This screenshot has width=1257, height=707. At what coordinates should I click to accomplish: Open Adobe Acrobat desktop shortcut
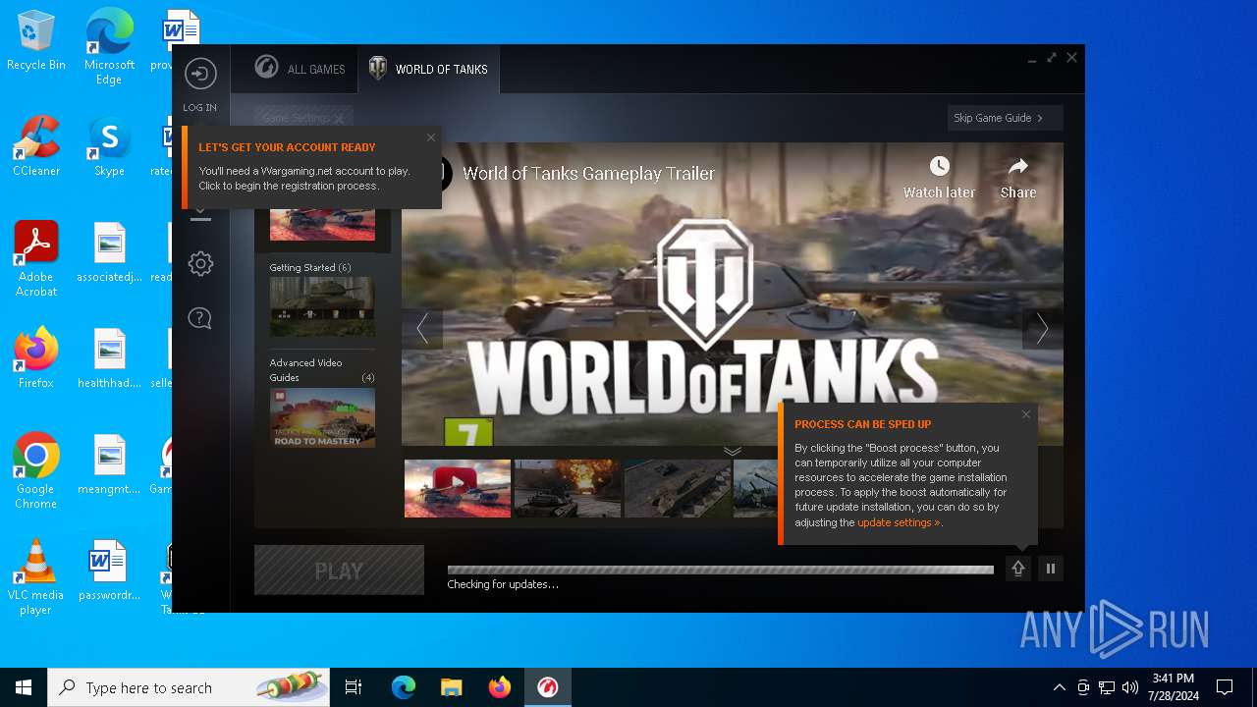pos(36,258)
